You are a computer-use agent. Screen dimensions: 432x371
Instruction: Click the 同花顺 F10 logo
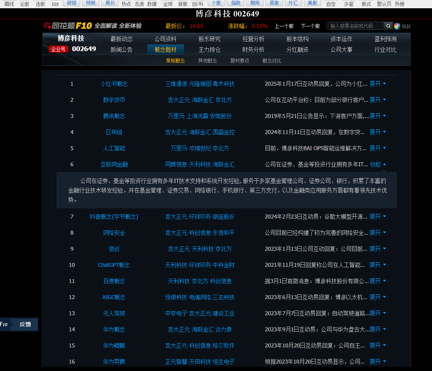tap(68, 26)
